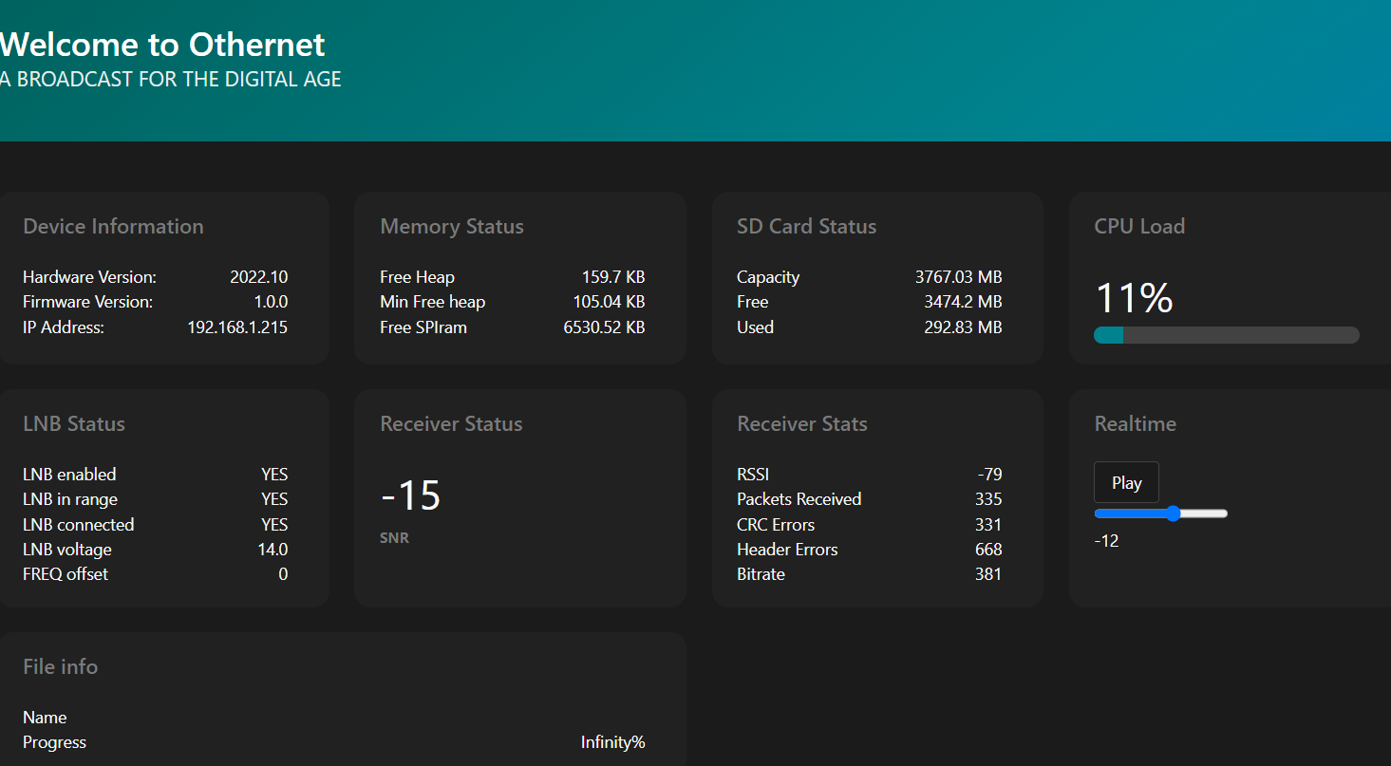Viewport: 1391px width, 766px height.
Task: Click the Used label in SD Card Status
Action: (x=755, y=327)
